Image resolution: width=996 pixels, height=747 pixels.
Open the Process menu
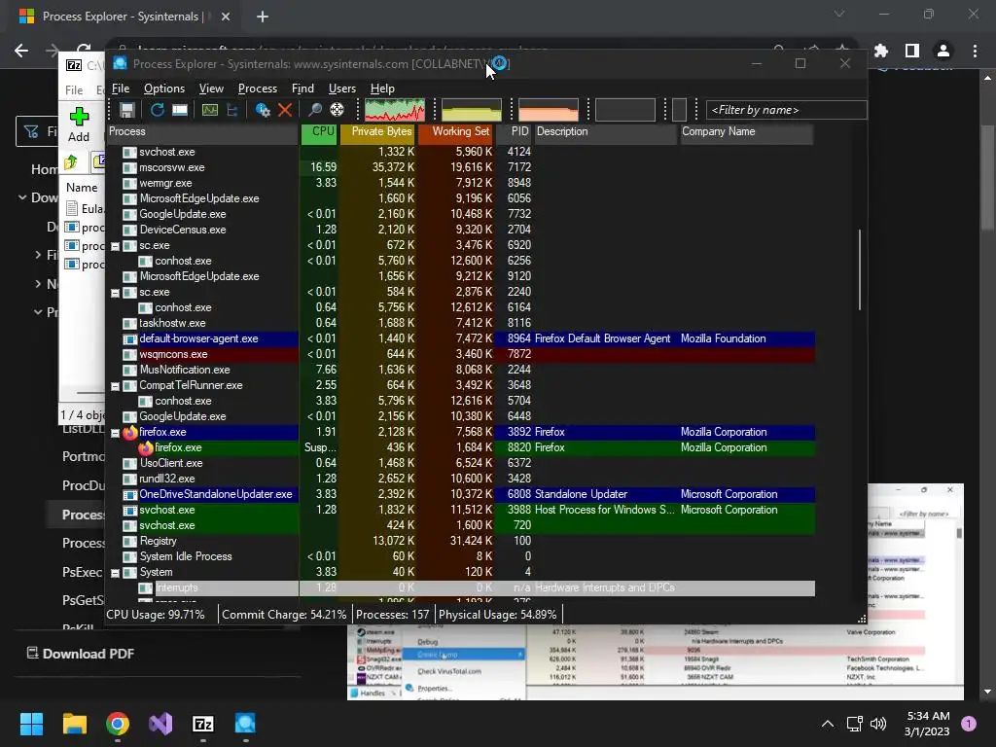257,89
